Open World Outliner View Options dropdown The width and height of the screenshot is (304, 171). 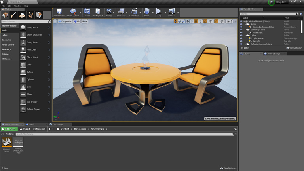coord(294,48)
